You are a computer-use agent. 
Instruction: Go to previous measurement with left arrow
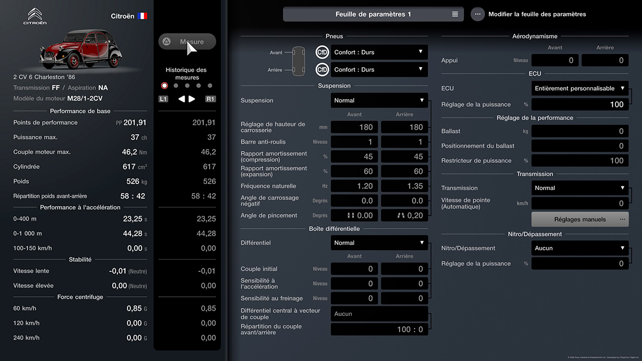[182, 99]
